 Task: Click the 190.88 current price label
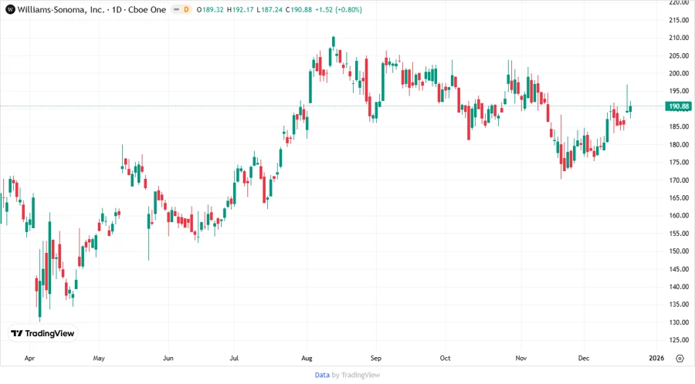[x=679, y=106]
